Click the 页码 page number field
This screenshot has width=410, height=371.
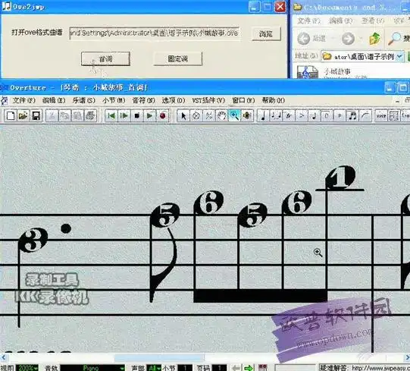pyautogui.click(x=219, y=368)
